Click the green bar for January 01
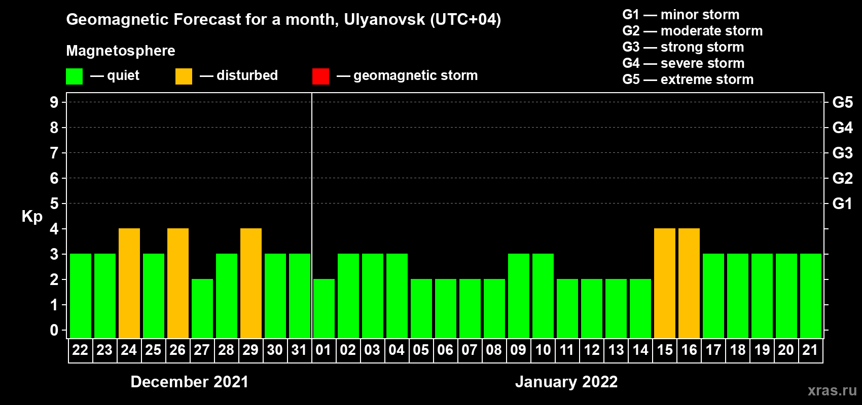The height and width of the screenshot is (405, 862). (x=324, y=308)
